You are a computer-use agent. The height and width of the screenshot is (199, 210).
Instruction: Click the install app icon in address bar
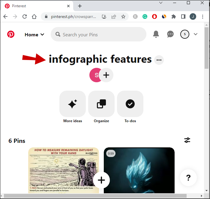click(104, 17)
